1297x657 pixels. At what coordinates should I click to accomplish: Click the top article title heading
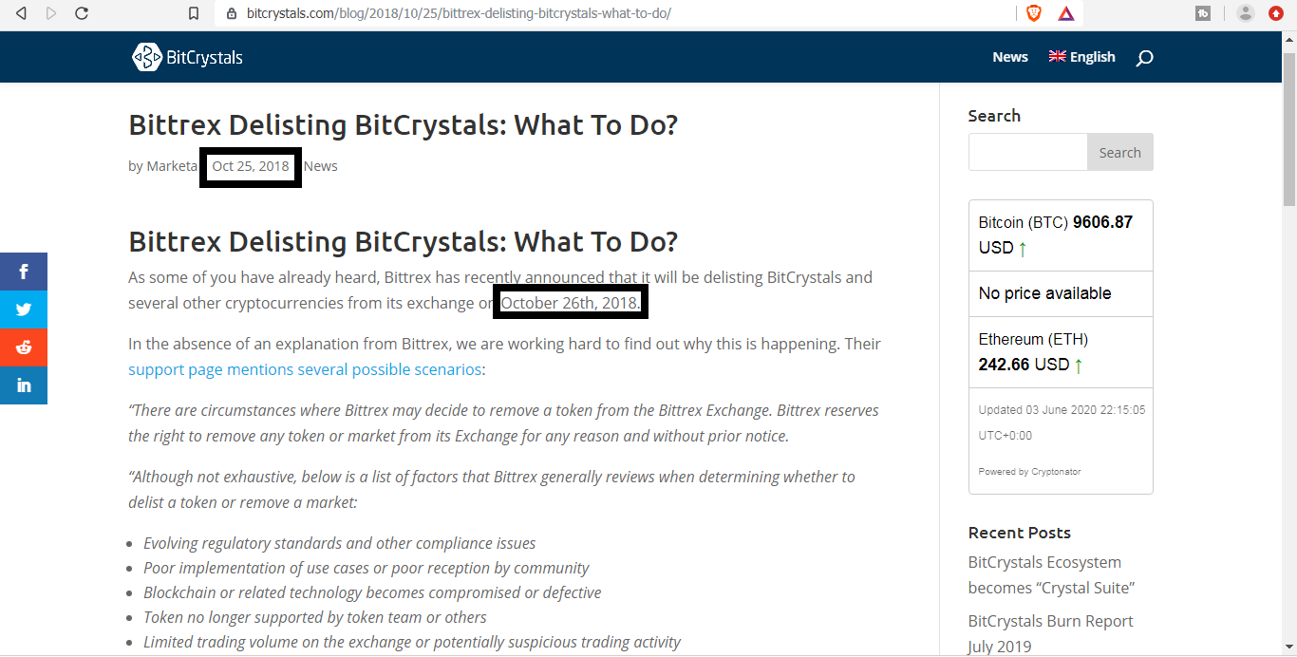(404, 124)
